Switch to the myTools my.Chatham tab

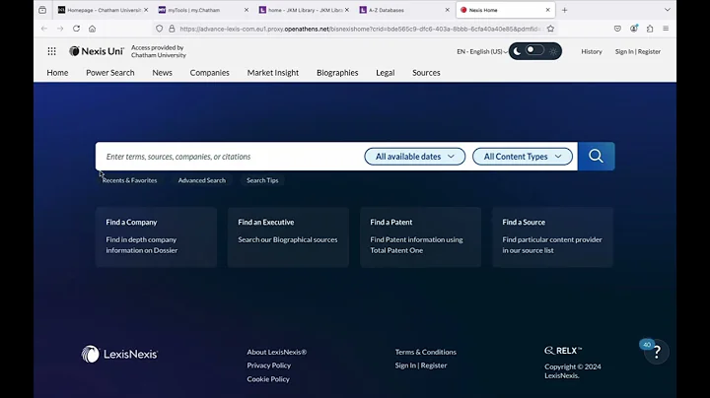[x=204, y=10]
